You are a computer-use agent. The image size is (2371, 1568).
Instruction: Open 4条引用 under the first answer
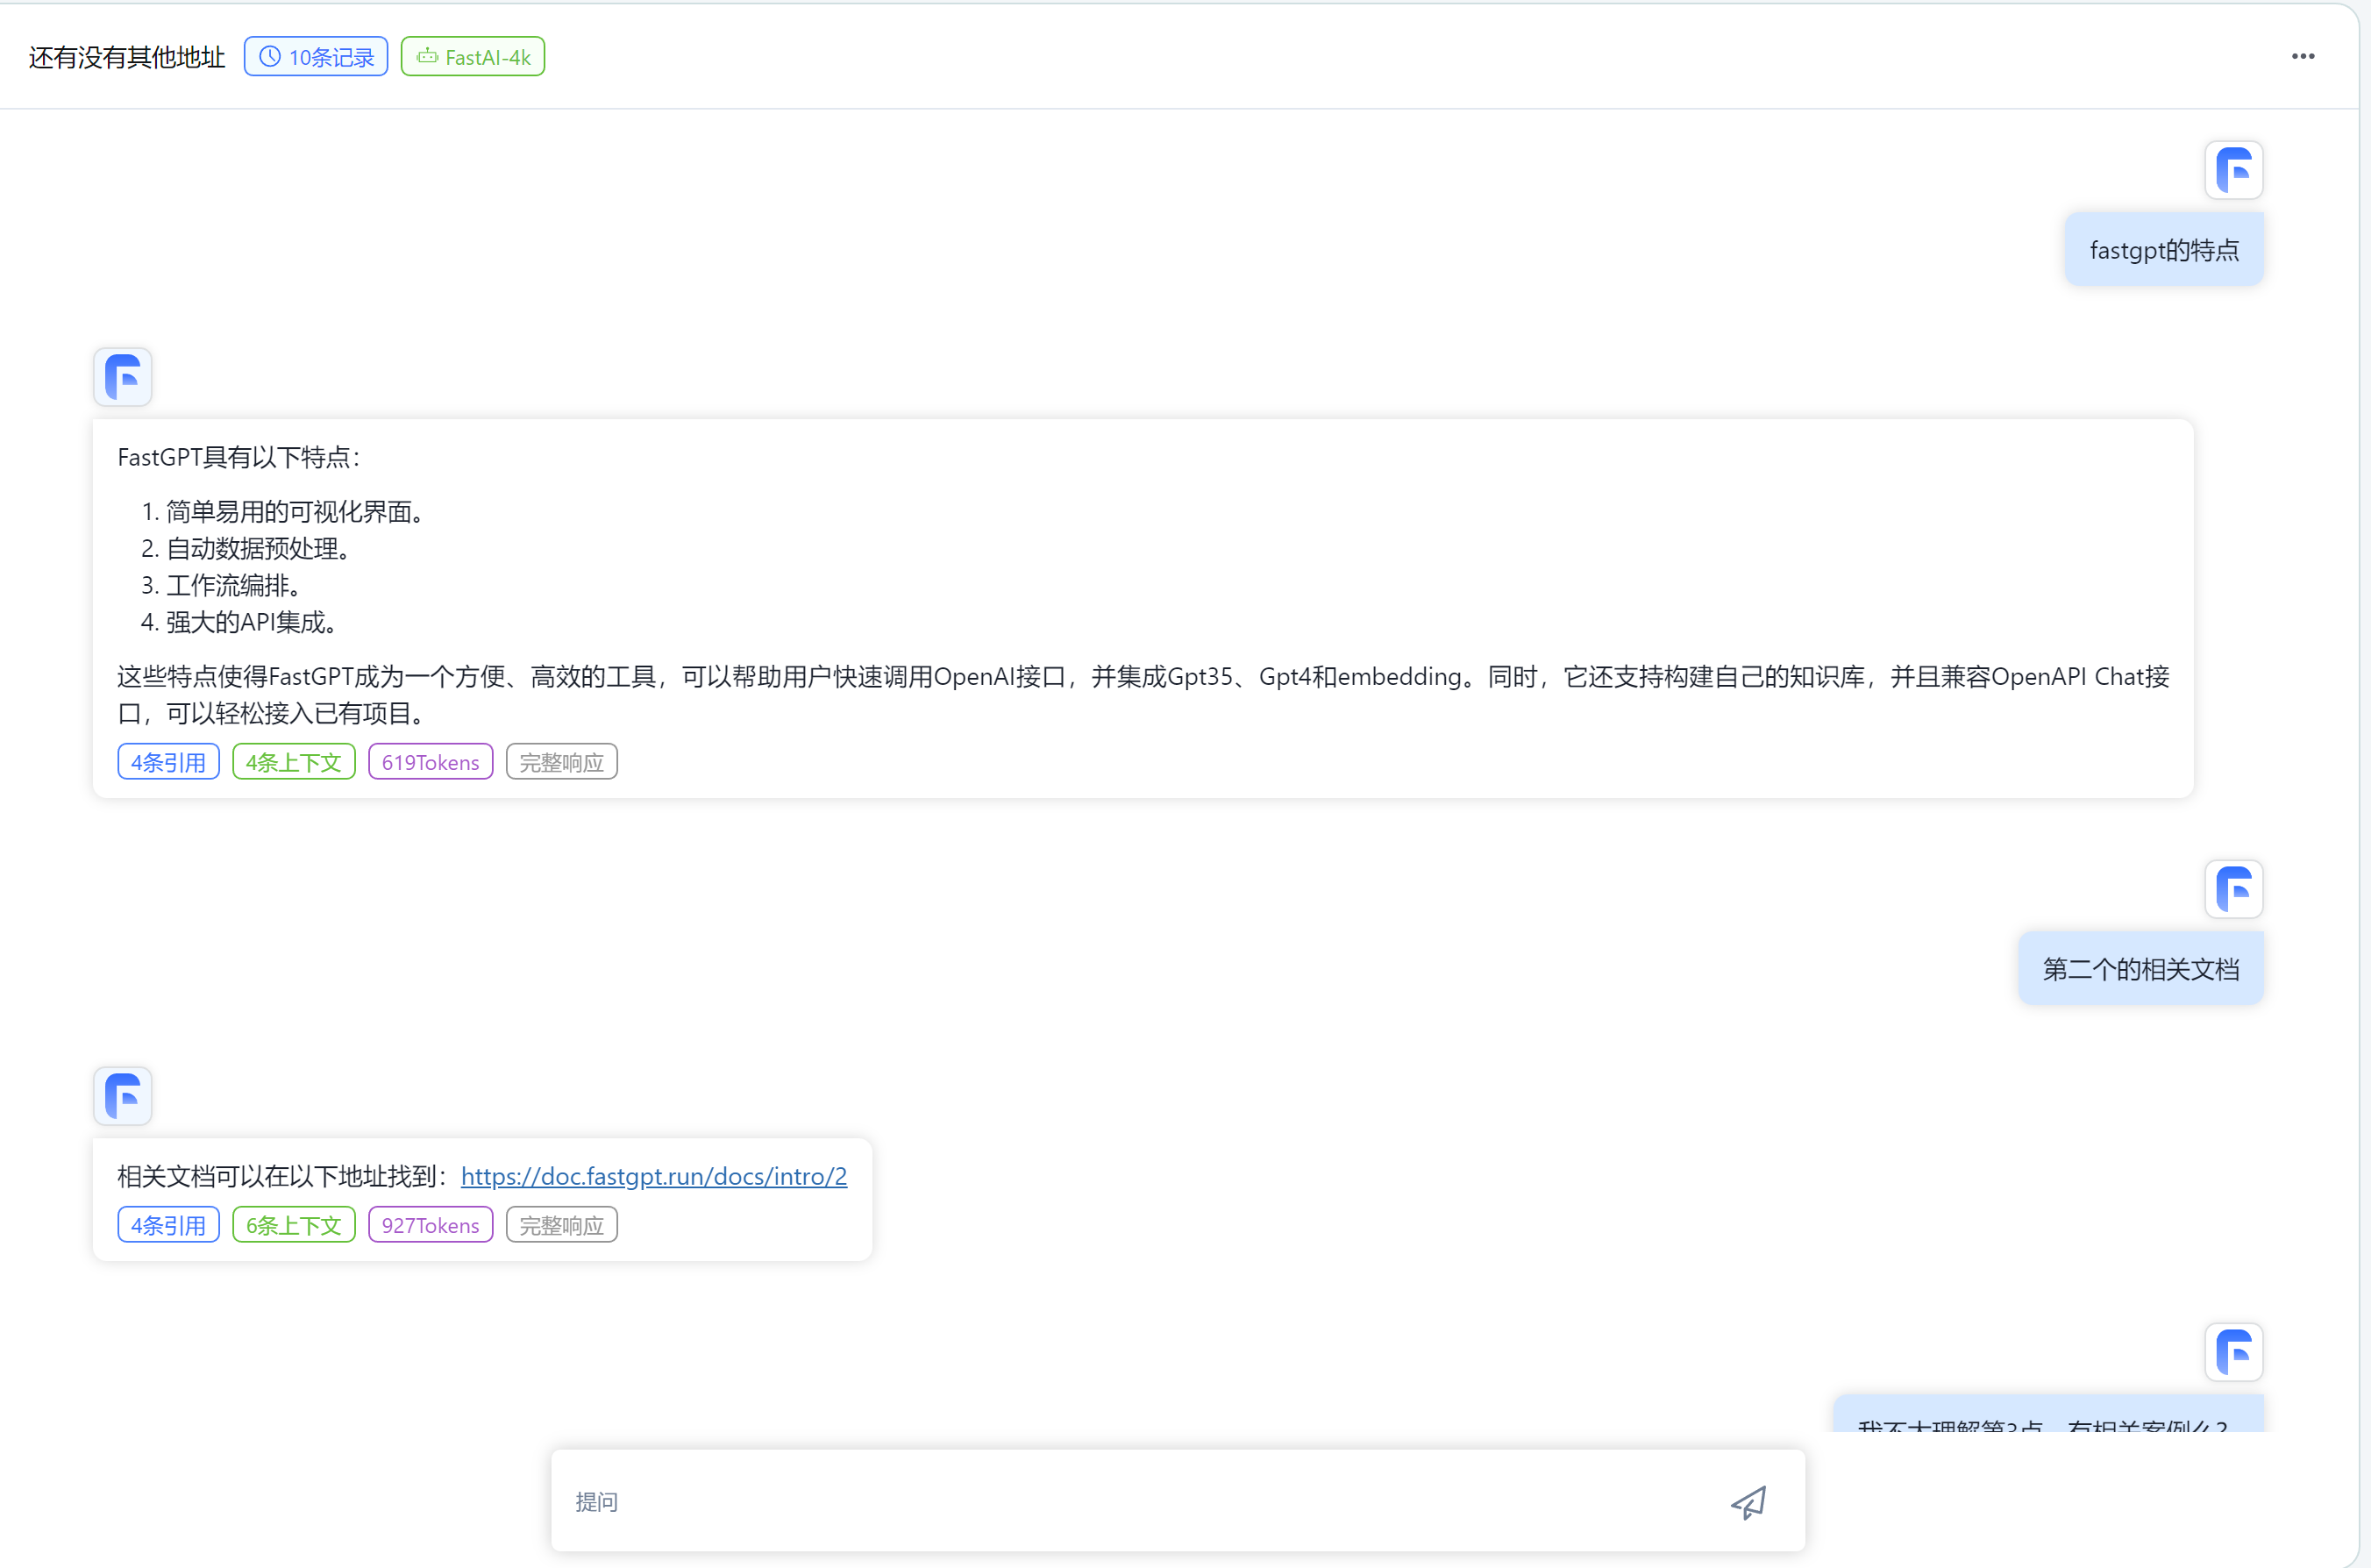[x=168, y=762]
